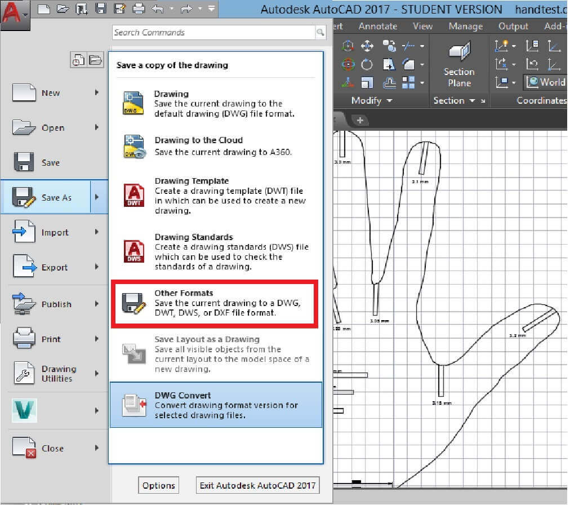Click the Save floppy icon in Quick Access toolbar
Image resolution: width=570 pixels, height=505 pixels.
pyautogui.click(x=101, y=8)
